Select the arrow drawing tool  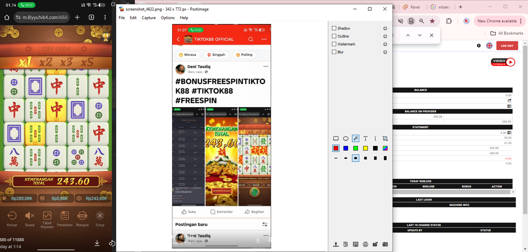click(x=356, y=138)
